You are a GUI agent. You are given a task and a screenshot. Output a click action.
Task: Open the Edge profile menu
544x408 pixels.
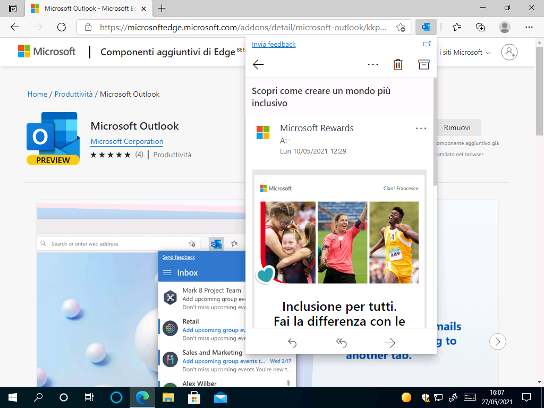pyautogui.click(x=505, y=27)
